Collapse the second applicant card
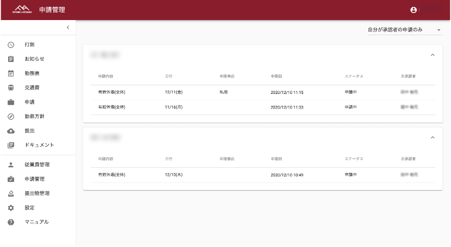 pyautogui.click(x=433, y=137)
